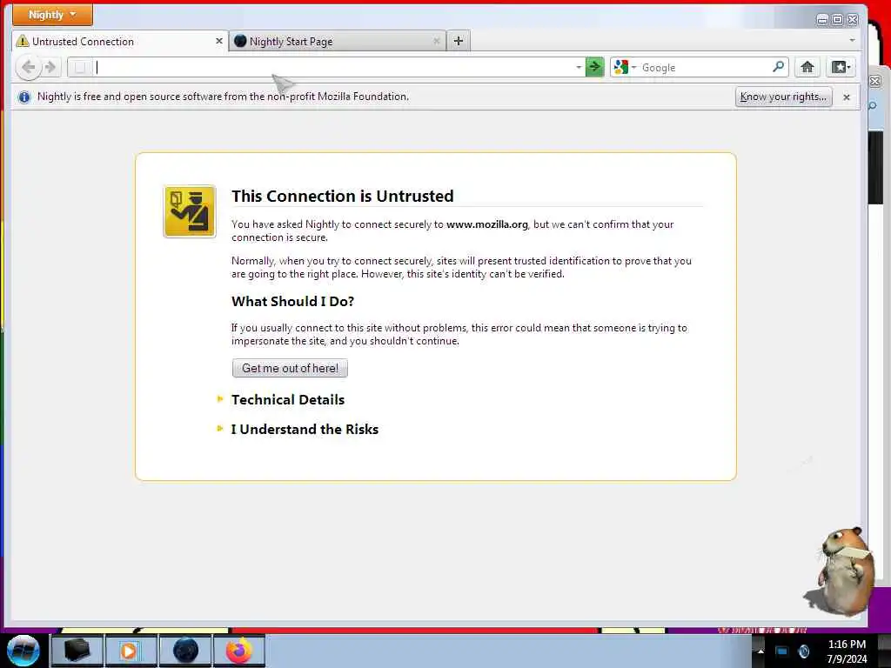Click the site identity icon in address bar

(80, 68)
